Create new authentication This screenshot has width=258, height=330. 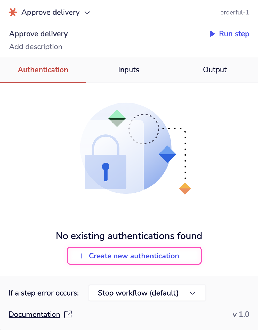point(134,256)
